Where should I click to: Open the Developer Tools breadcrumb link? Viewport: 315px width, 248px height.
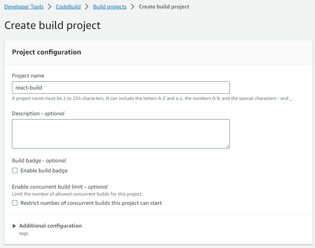[x=25, y=7]
